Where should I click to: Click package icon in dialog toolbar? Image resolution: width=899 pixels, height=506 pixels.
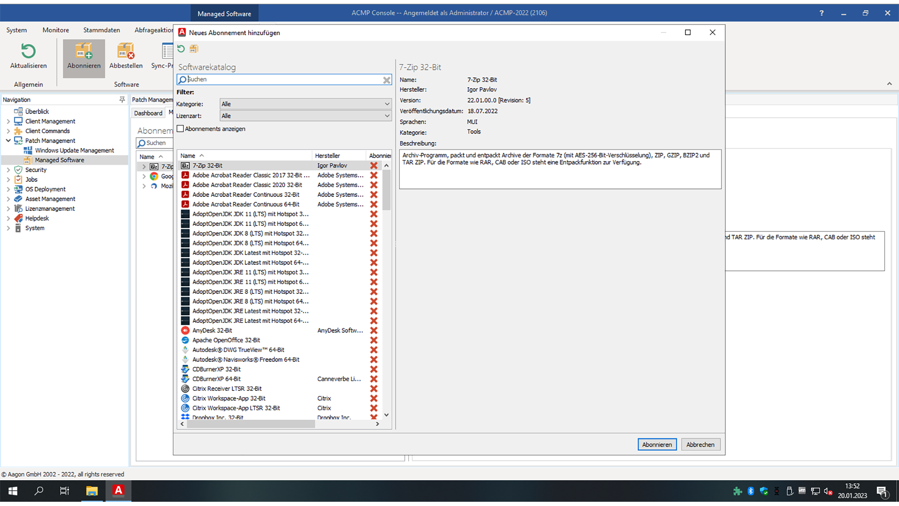click(194, 49)
